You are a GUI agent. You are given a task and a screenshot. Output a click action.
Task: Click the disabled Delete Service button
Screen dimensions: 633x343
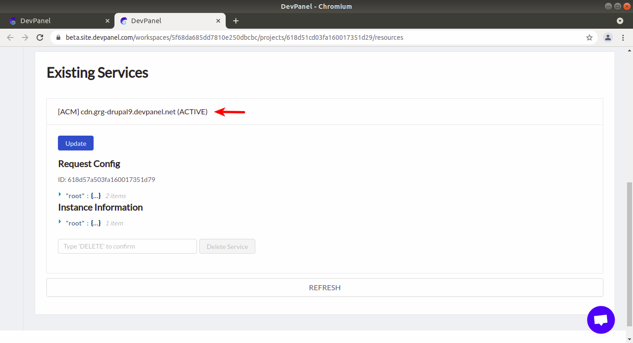227,246
